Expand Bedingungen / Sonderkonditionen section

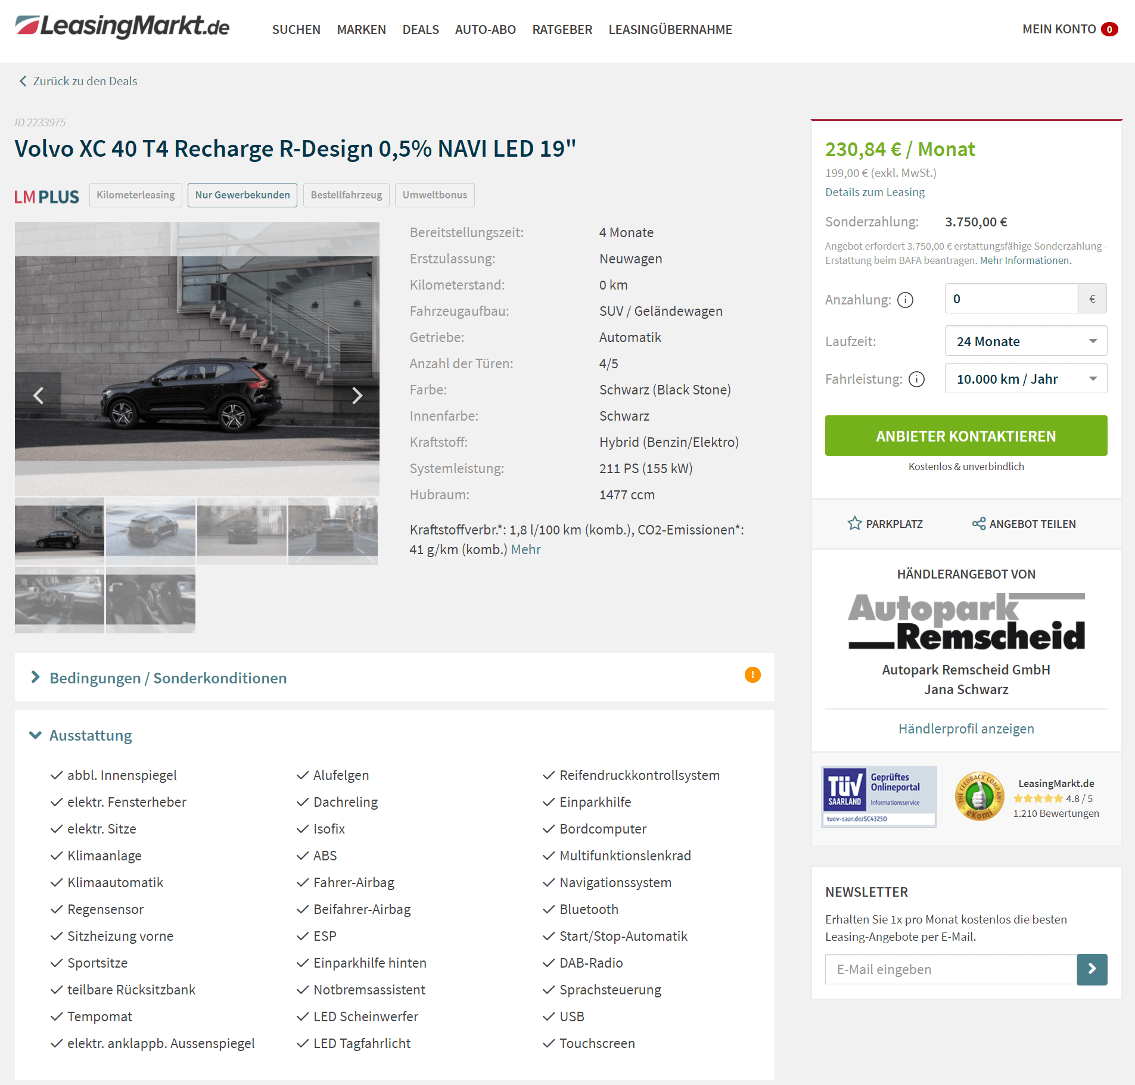click(168, 678)
